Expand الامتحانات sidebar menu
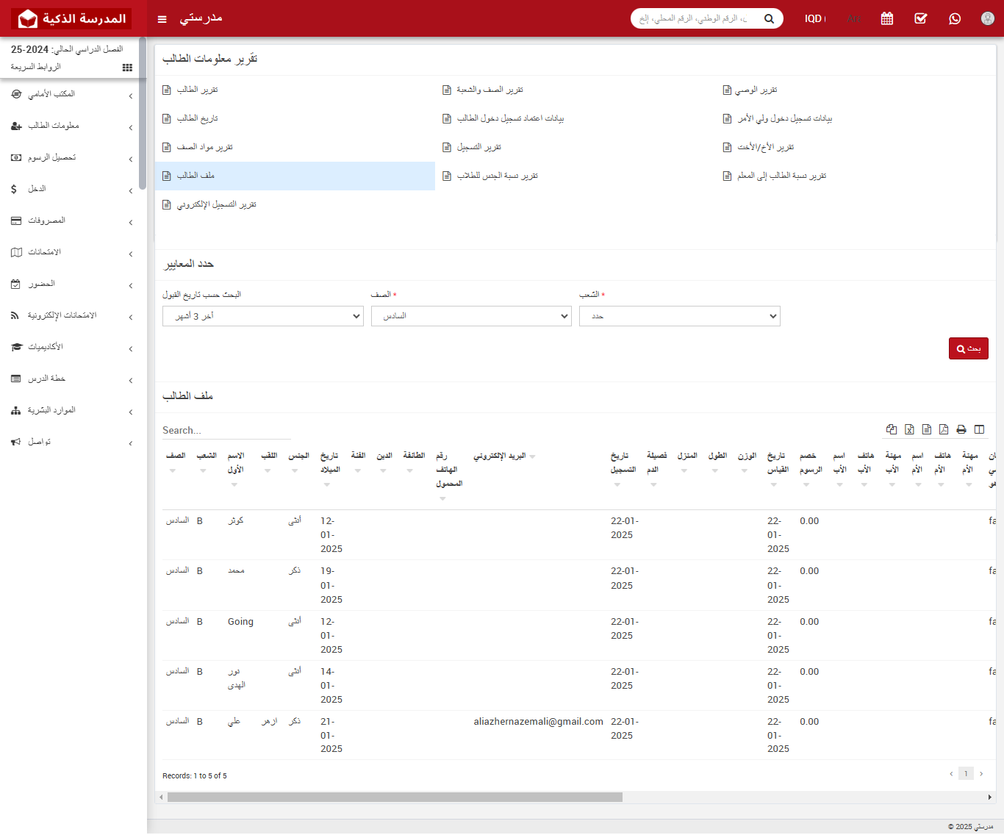This screenshot has width=1004, height=835. click(x=72, y=252)
